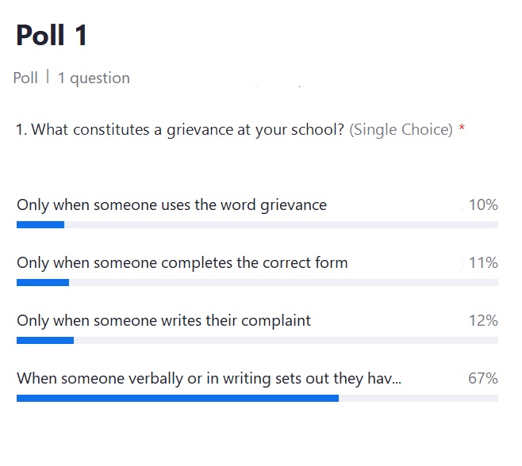Click the 11% result value
Viewport: 522px width, 466px height.
click(x=483, y=263)
